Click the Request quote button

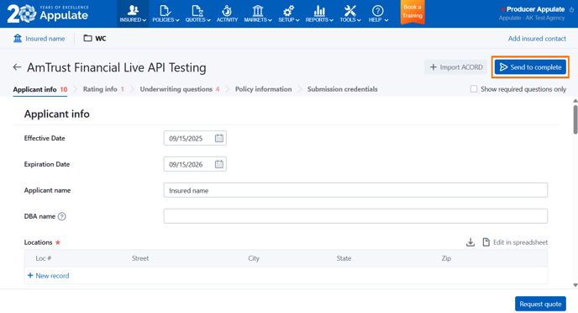[x=540, y=304]
